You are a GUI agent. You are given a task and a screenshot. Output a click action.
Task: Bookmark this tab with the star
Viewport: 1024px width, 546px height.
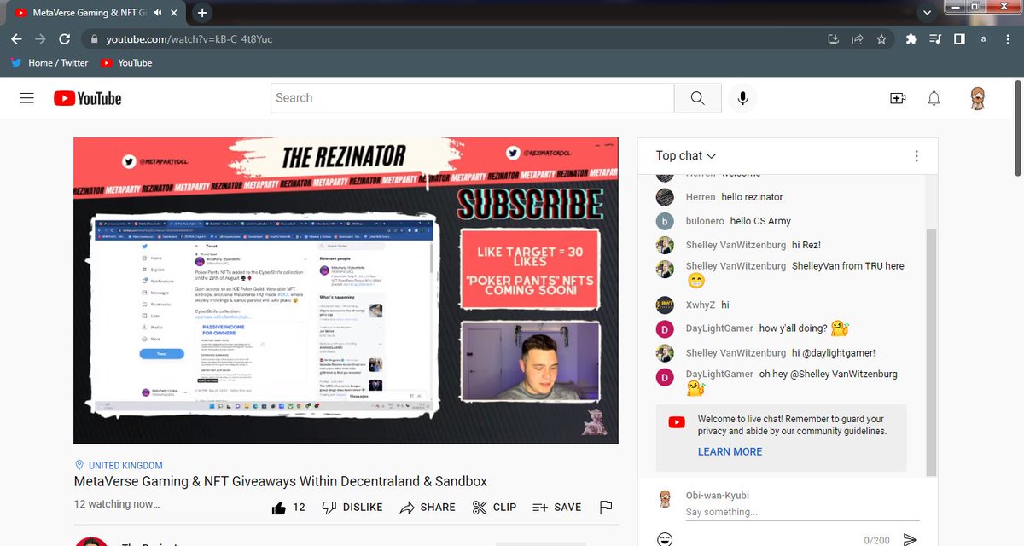881,39
